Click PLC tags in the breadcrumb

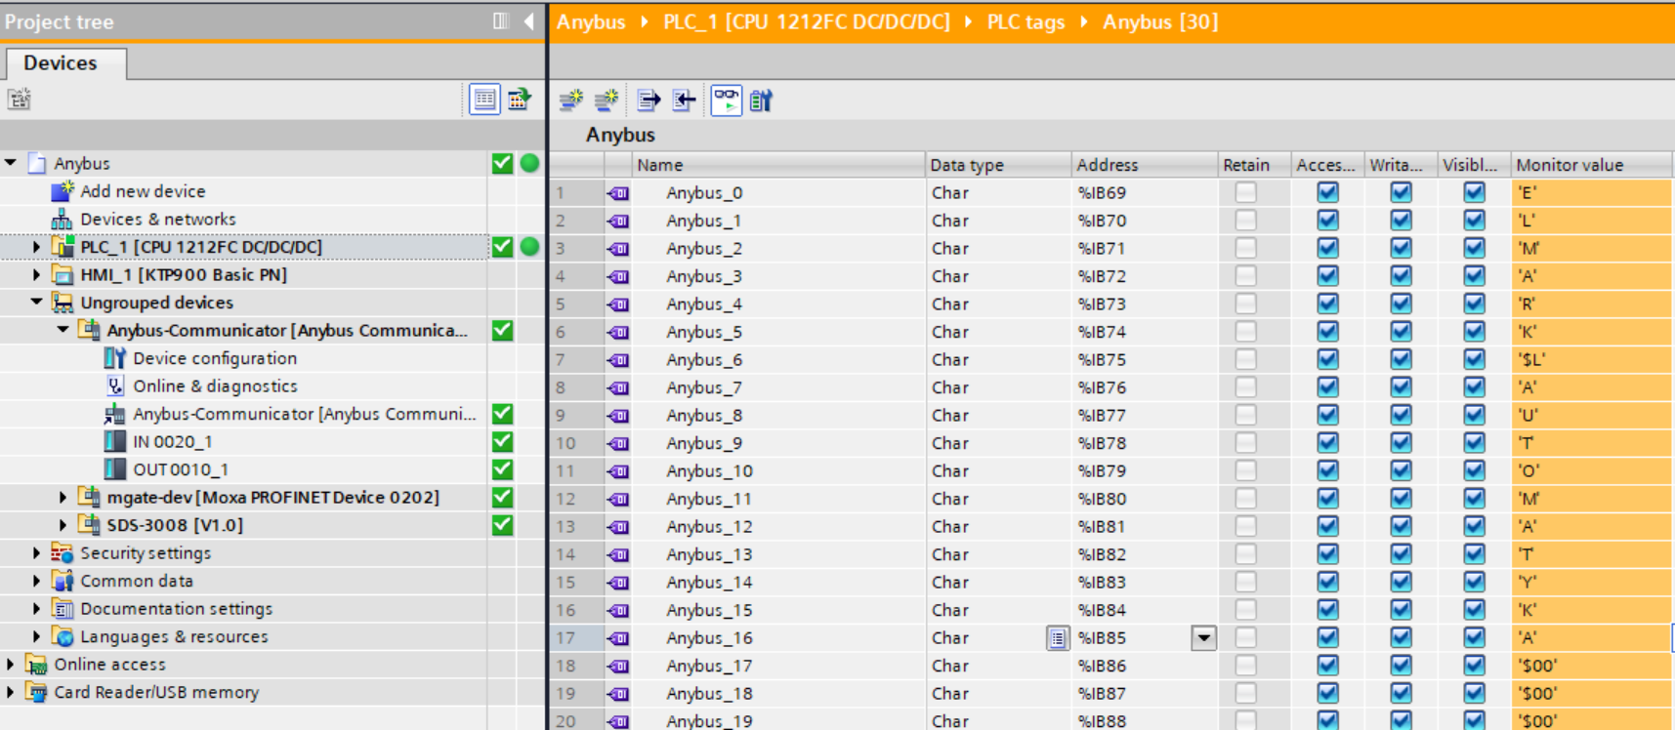click(x=1025, y=21)
